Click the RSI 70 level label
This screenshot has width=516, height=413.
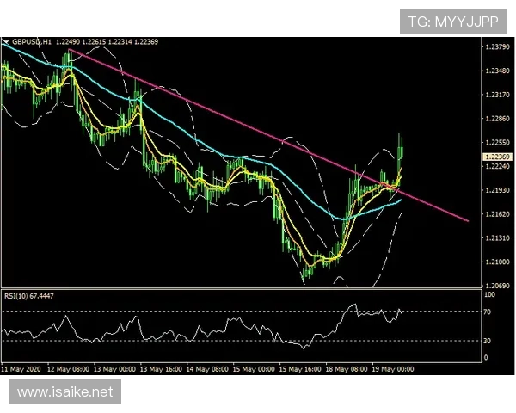point(486,311)
